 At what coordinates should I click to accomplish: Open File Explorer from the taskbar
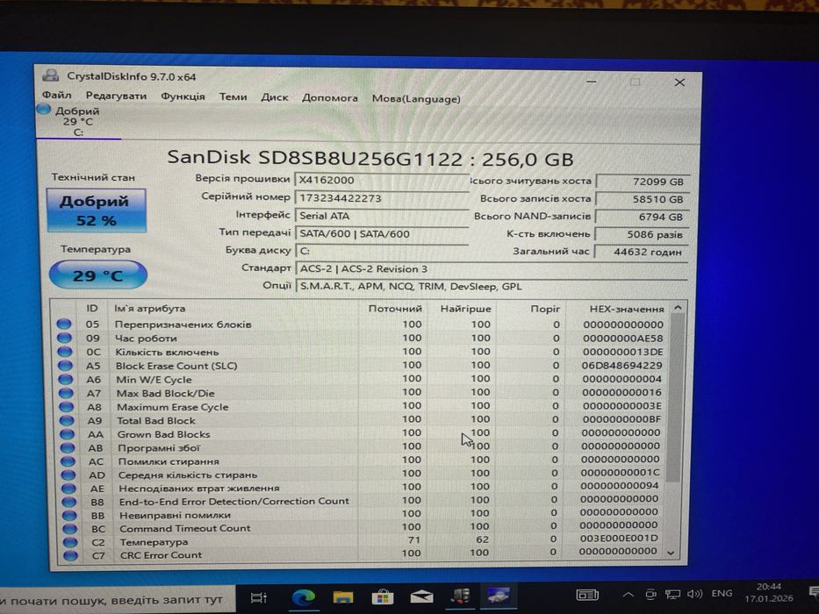343,596
